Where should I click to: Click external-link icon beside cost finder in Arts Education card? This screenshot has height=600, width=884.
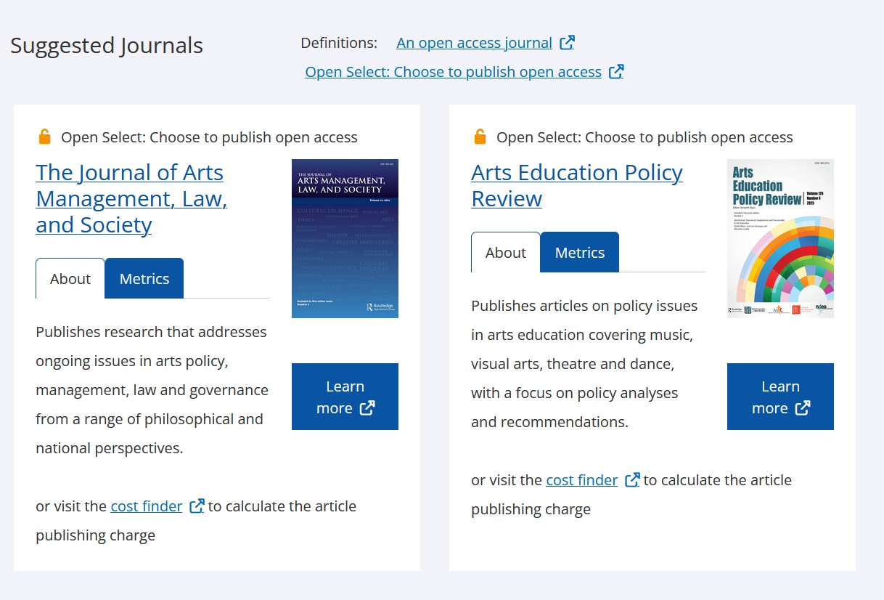(x=632, y=480)
